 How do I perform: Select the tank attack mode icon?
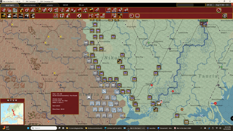tap(33, 16)
